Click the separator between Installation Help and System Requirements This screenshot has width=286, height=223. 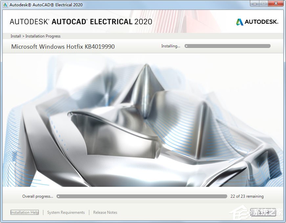(42, 212)
